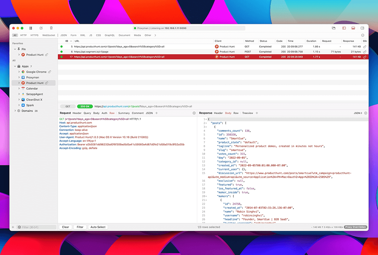Click the multi-window icon in the toolbar
Viewport: 378px width, 255px height.
pos(334,28)
